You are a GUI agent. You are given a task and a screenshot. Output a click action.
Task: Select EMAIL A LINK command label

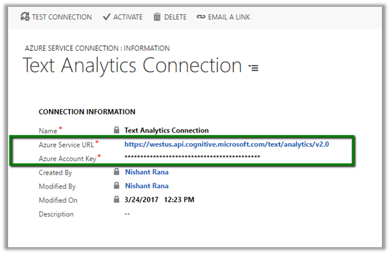230,17
